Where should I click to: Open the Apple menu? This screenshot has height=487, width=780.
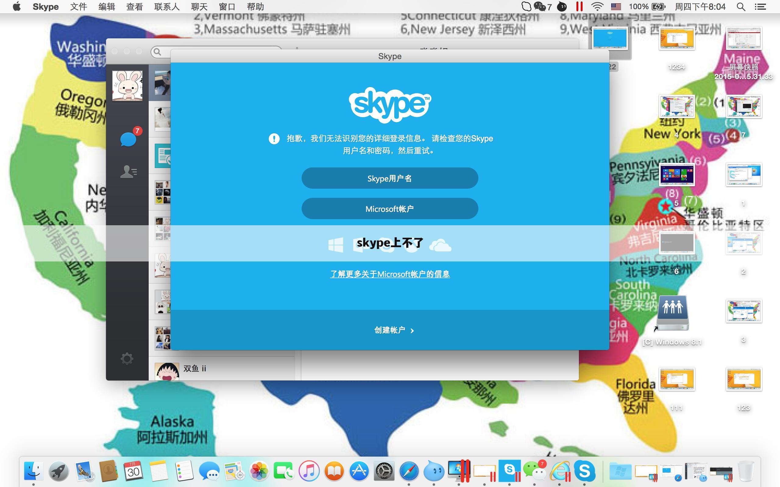(x=17, y=6)
